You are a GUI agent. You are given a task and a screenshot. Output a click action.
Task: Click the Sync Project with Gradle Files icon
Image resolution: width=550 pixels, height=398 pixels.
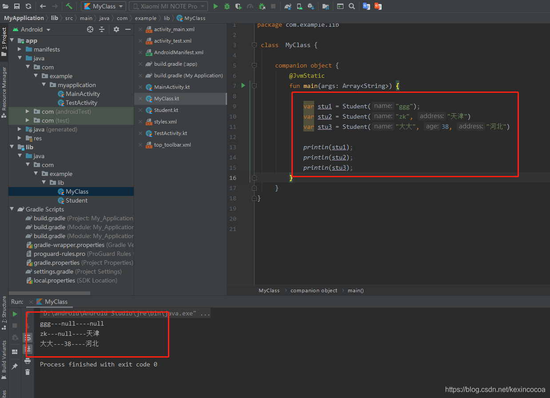click(288, 6)
